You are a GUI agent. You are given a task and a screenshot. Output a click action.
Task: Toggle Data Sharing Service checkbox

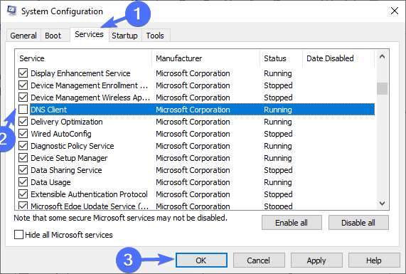[23, 170]
